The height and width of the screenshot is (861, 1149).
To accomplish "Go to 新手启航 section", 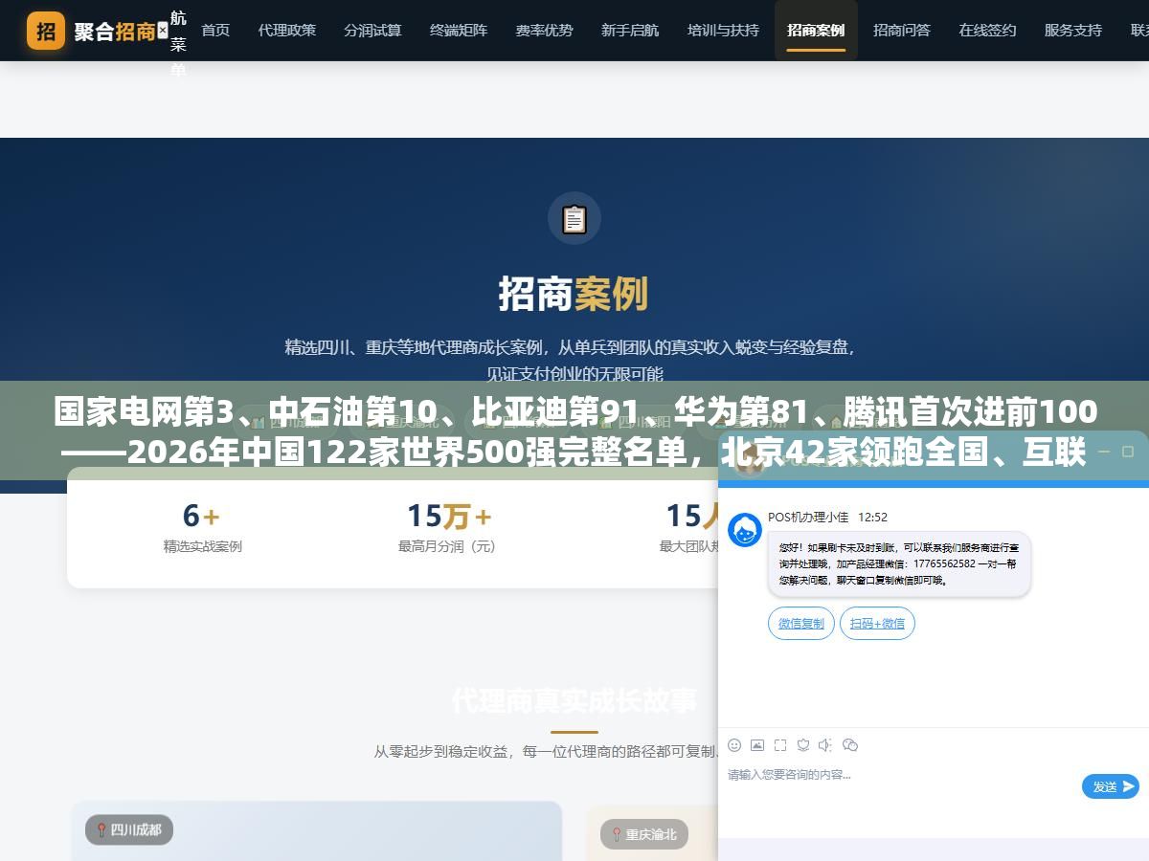I will pos(630,31).
